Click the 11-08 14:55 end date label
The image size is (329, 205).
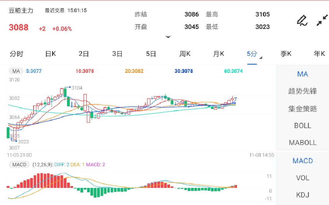261,155
